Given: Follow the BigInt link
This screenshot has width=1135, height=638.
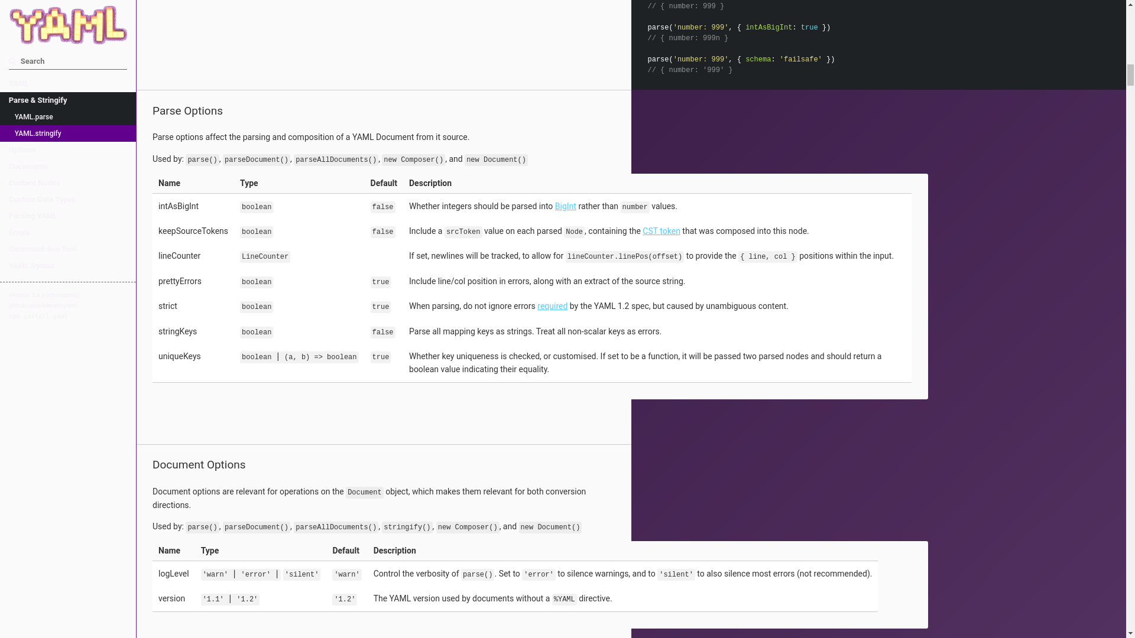Looking at the screenshot, I should tap(565, 206).
